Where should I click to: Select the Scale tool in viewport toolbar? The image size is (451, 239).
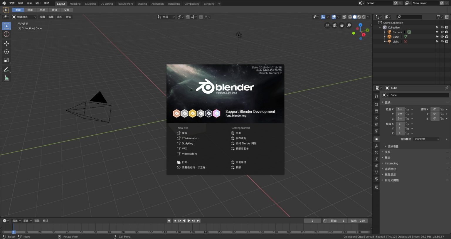[6, 60]
